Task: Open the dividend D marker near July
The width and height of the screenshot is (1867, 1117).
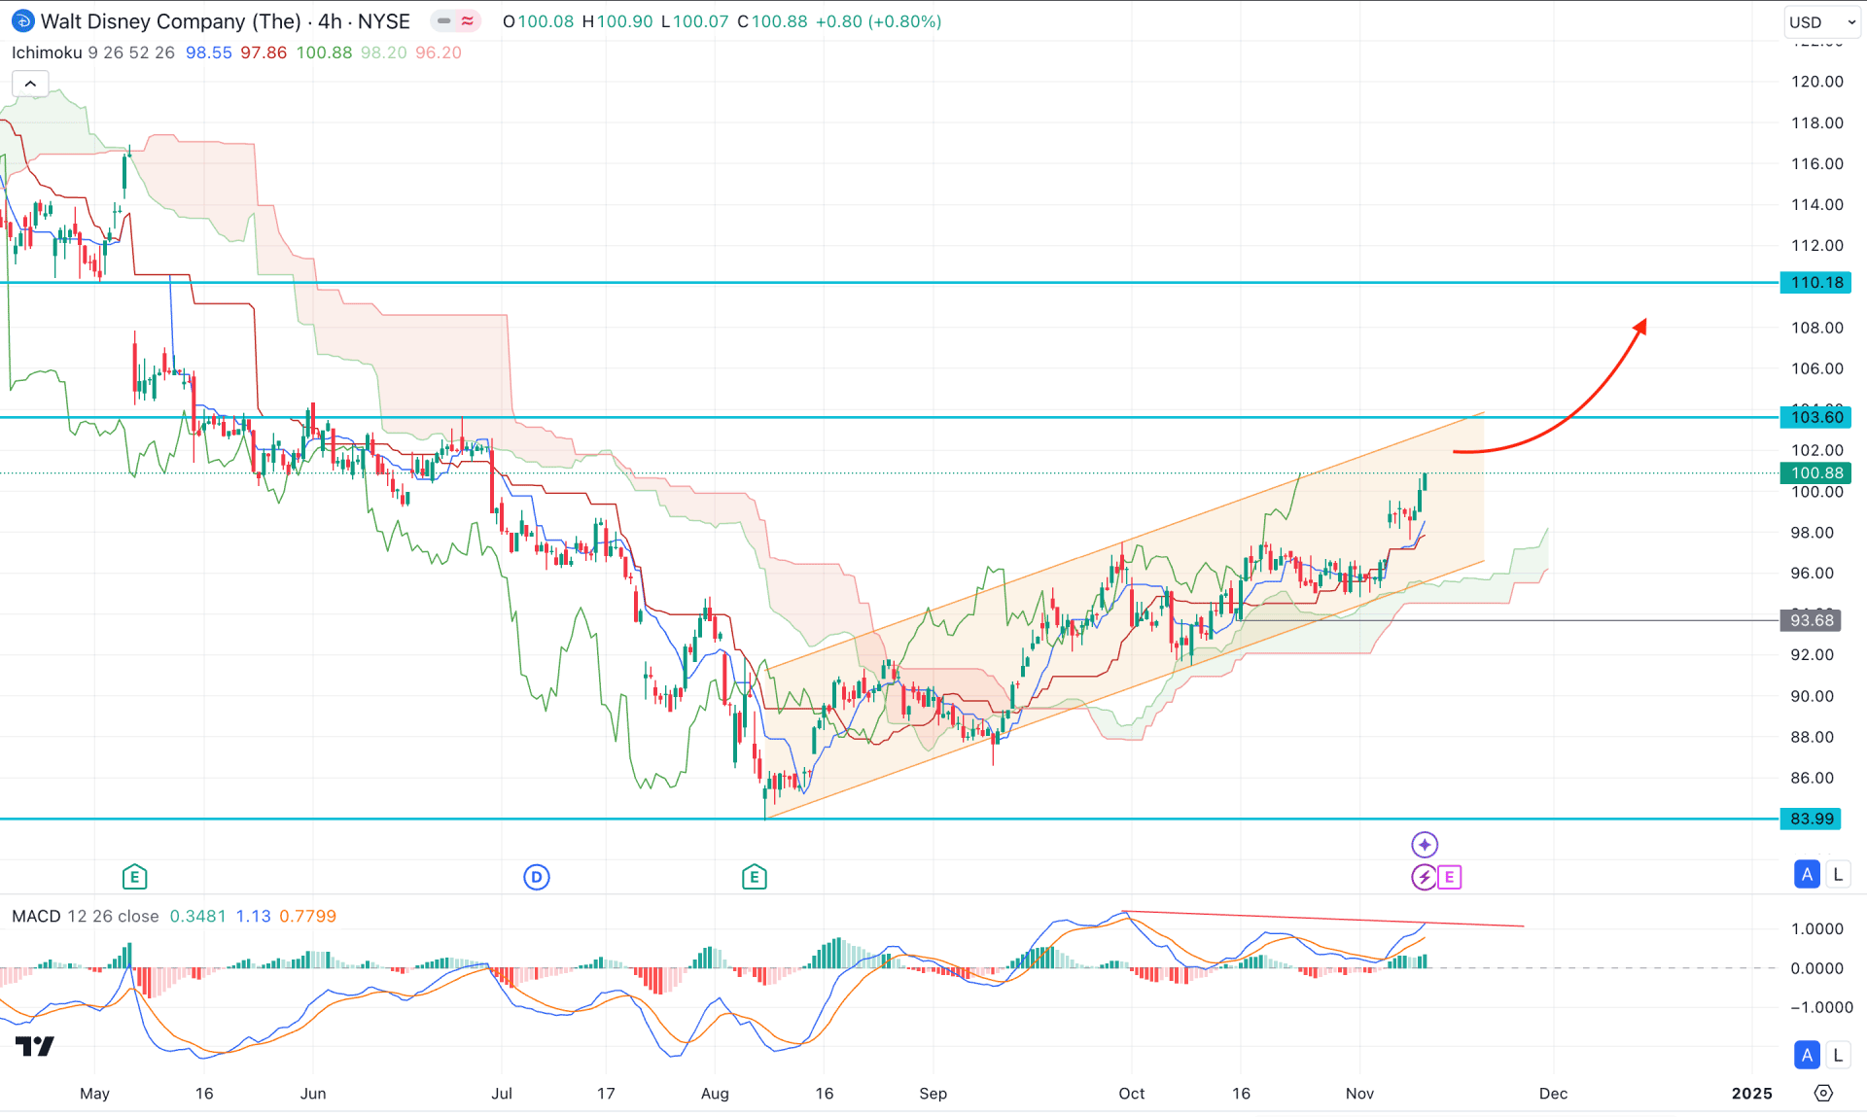Action: pyautogui.click(x=537, y=877)
